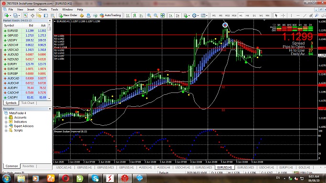Open Opera browser from the taskbar
This screenshot has height=183, width=326.
65,178
